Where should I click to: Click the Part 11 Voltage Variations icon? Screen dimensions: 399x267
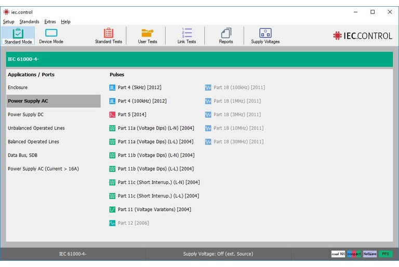point(112,209)
